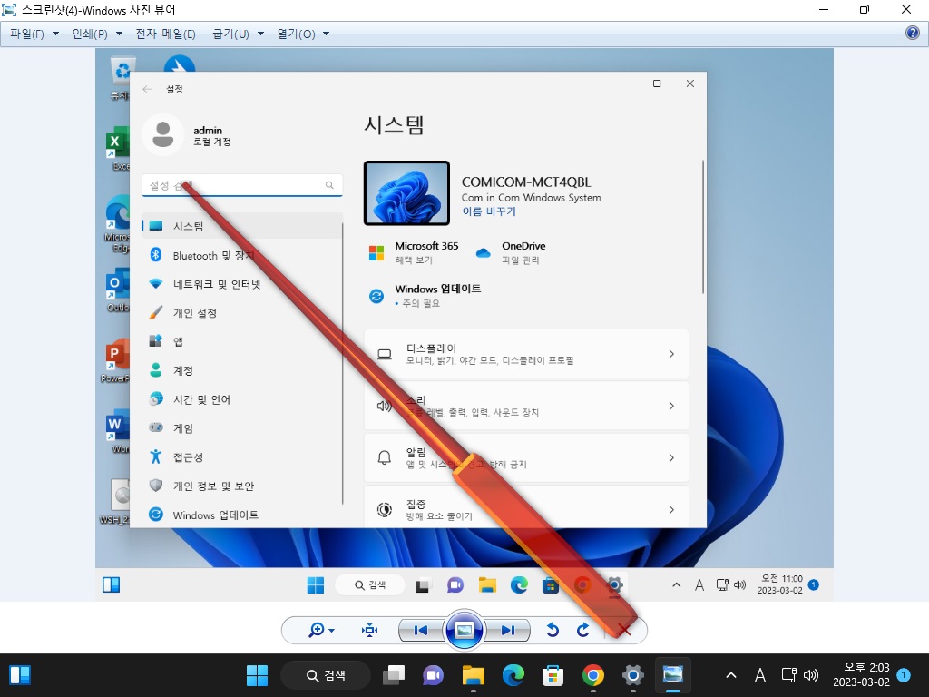
Task: Expand hidden tray icons on the bottom taskbar
Action: click(731, 675)
